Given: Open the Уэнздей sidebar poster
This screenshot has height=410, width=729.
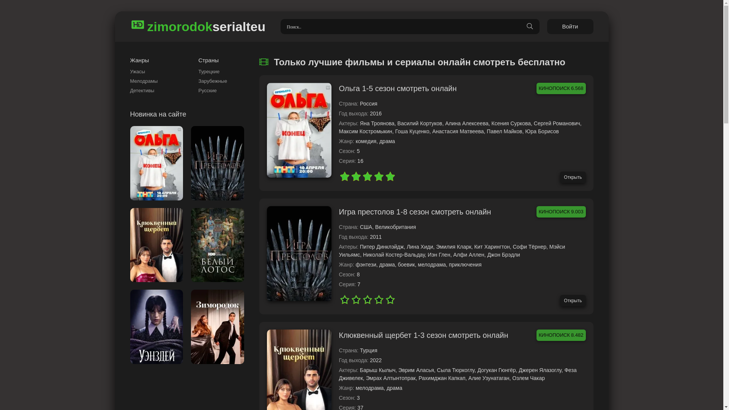Looking at the screenshot, I should click(x=156, y=327).
